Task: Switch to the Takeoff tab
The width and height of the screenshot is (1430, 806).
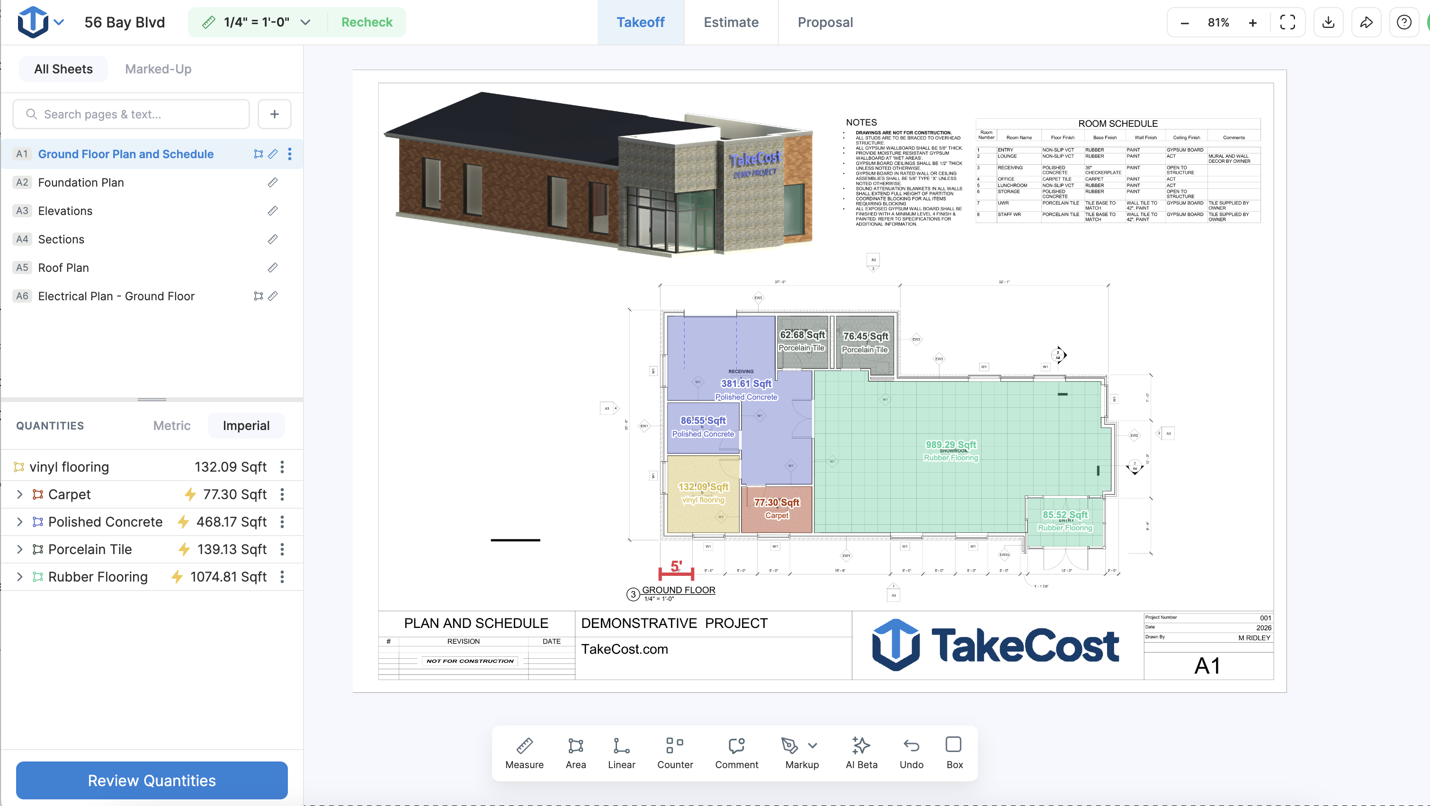Action: coord(640,22)
